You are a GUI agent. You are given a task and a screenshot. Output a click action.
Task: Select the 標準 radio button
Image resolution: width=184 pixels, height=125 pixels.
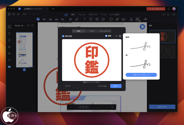[106, 36]
